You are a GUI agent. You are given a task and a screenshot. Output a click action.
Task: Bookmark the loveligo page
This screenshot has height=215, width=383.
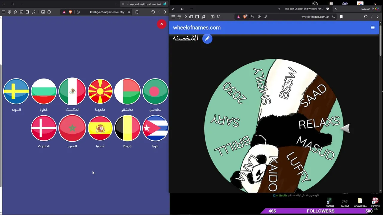point(137,12)
